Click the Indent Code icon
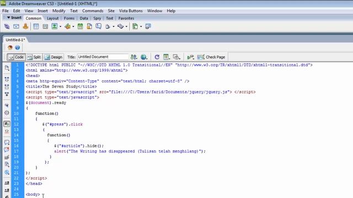Image resolution: width=353 pixels, height=198 pixels. tap(7, 183)
